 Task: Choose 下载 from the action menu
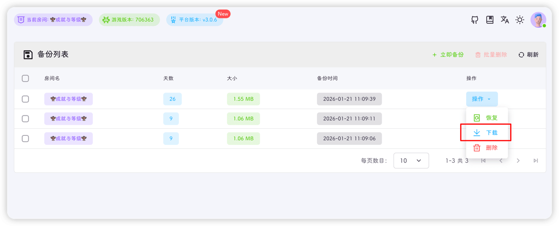[x=486, y=133]
